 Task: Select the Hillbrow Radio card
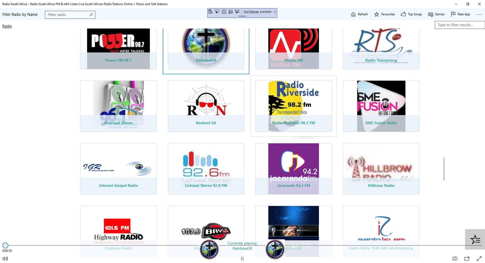[381, 169]
